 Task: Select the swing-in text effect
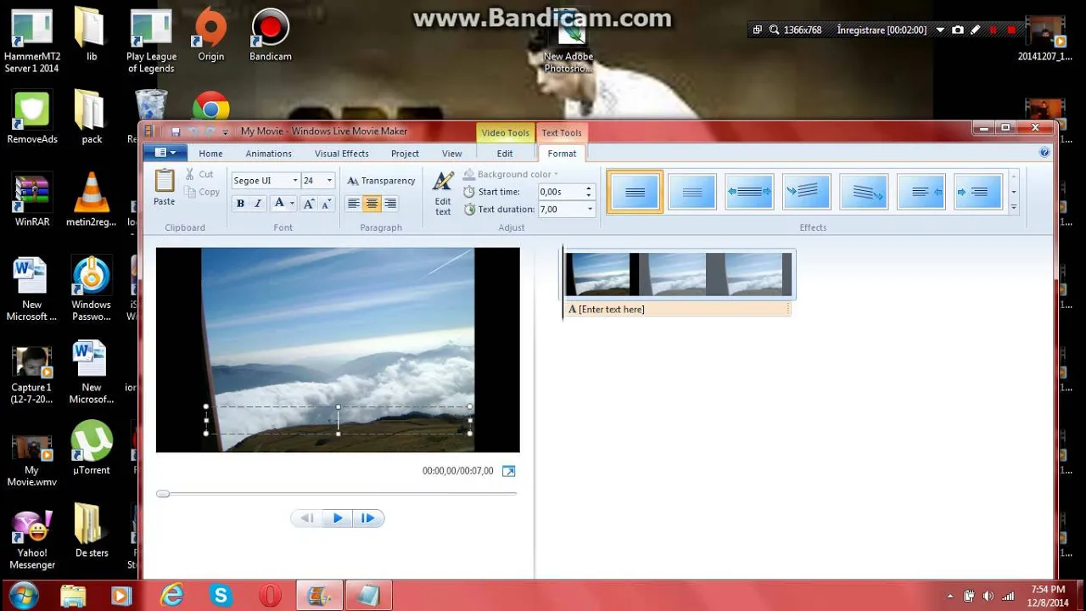[x=807, y=192]
